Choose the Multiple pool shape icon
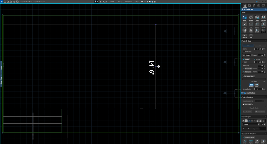Viewport: 267px width, 144px height. point(251,85)
